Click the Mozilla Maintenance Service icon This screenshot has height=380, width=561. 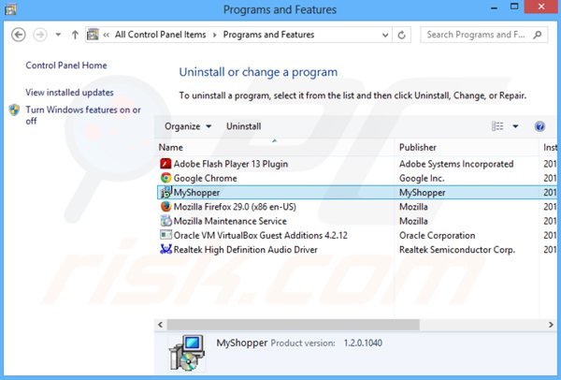165,221
